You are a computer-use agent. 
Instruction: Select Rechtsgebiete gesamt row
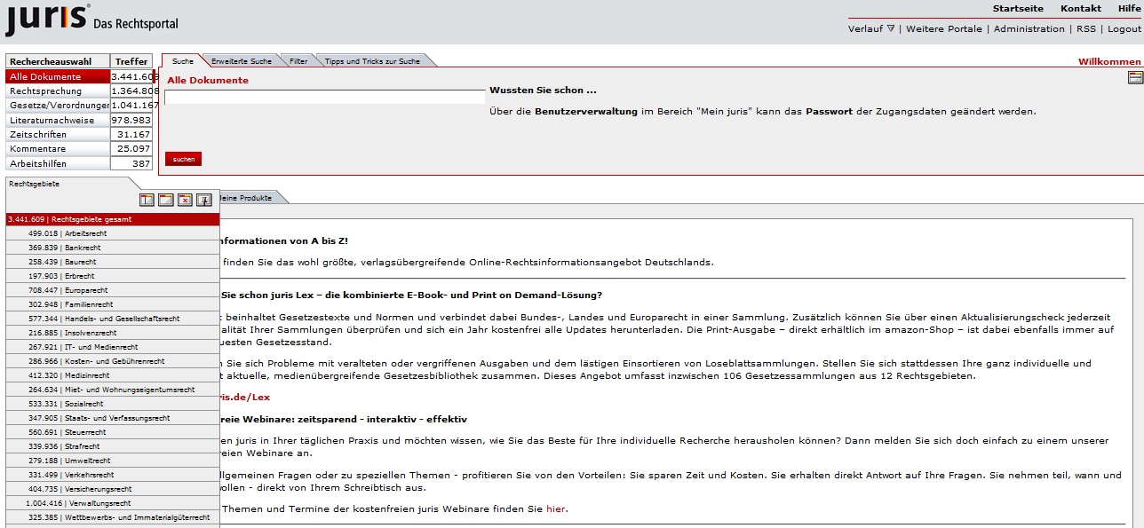pos(112,219)
